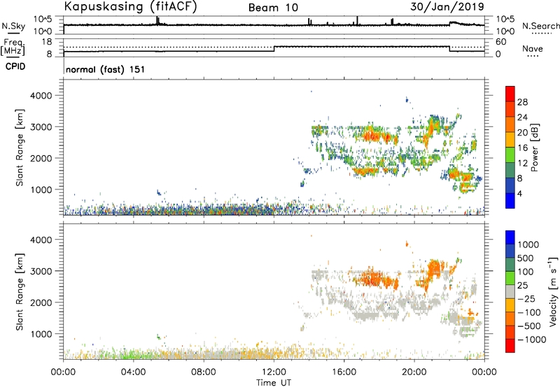The image size is (560, 387).
Task: Select the "Beam 10" heading
Action: click(x=273, y=8)
